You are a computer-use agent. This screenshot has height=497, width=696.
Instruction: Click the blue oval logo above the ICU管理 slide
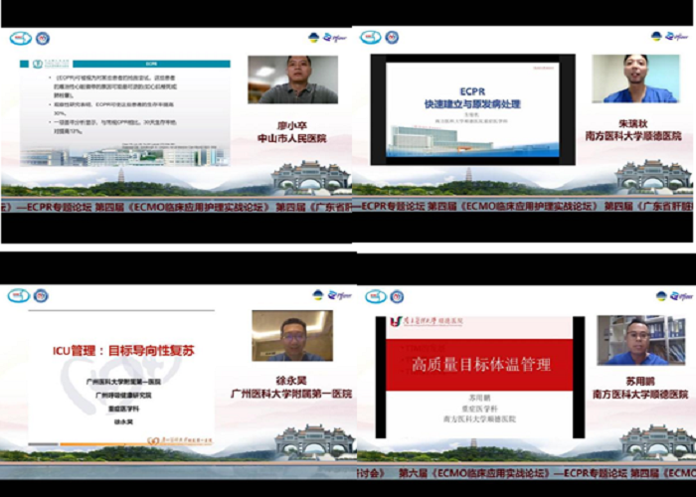click(20, 295)
